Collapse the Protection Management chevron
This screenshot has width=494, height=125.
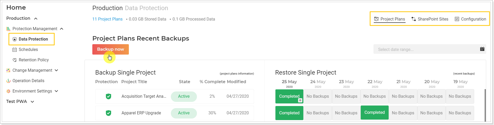(x=62, y=29)
